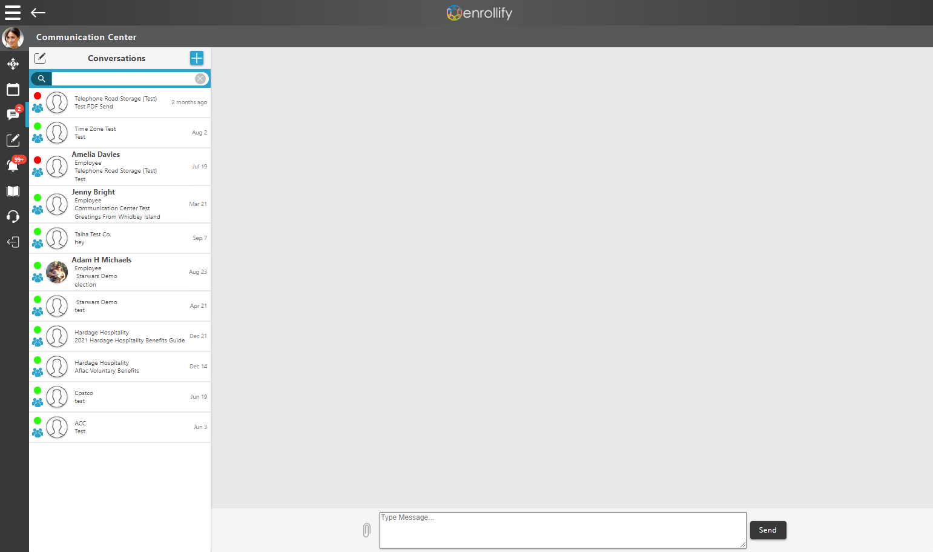This screenshot has width=933, height=552.
Task: Click Adam H Michaels profile photo
Action: point(57,272)
